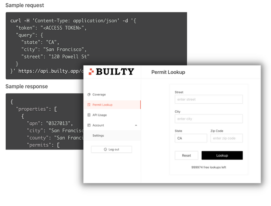Click the black Lookup button
The image size is (271, 206).
pos(222,155)
